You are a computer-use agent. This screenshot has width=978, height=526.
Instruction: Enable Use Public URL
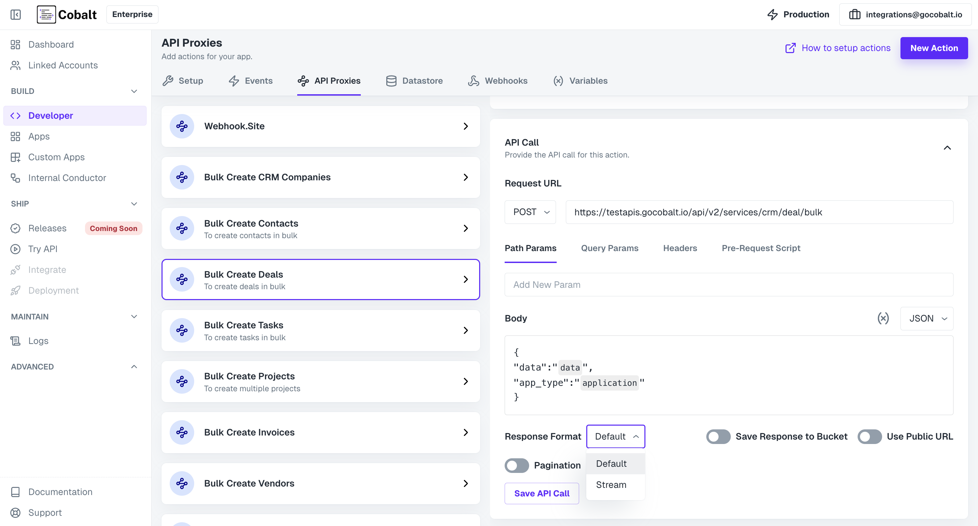click(x=869, y=437)
